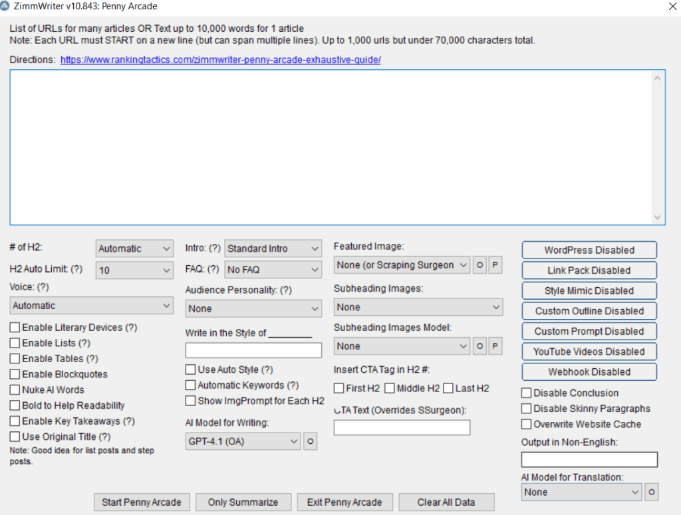Open the # of H2 dropdown
The height and width of the screenshot is (515, 681).
(x=134, y=249)
